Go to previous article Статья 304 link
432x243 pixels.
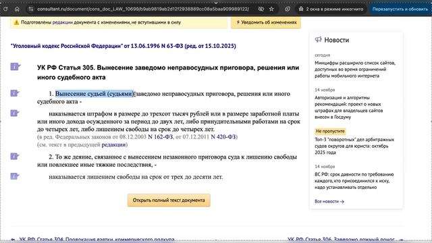97,240
